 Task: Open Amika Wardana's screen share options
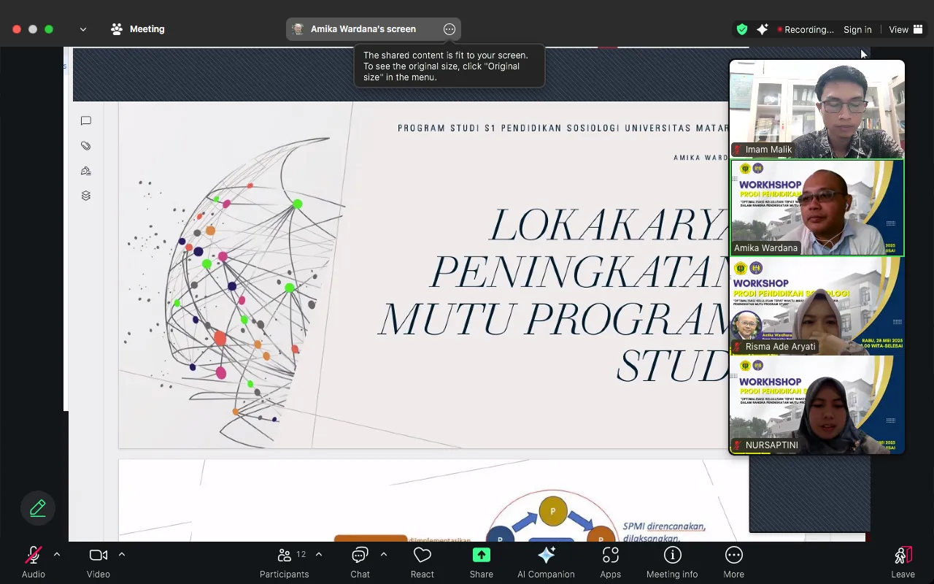pos(373,29)
